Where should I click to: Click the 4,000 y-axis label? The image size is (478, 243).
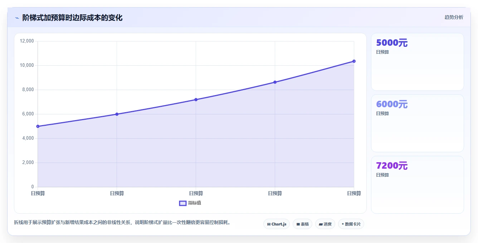point(28,138)
